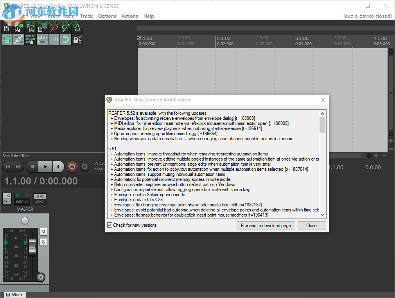The width and height of the screenshot is (395, 298).
Task: Open the master FX button
Action: click(5, 202)
